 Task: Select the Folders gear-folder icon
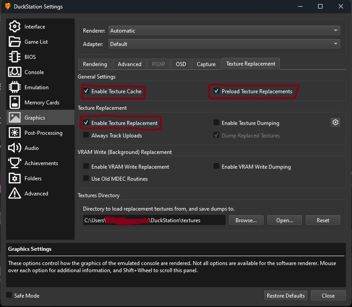[15, 178]
